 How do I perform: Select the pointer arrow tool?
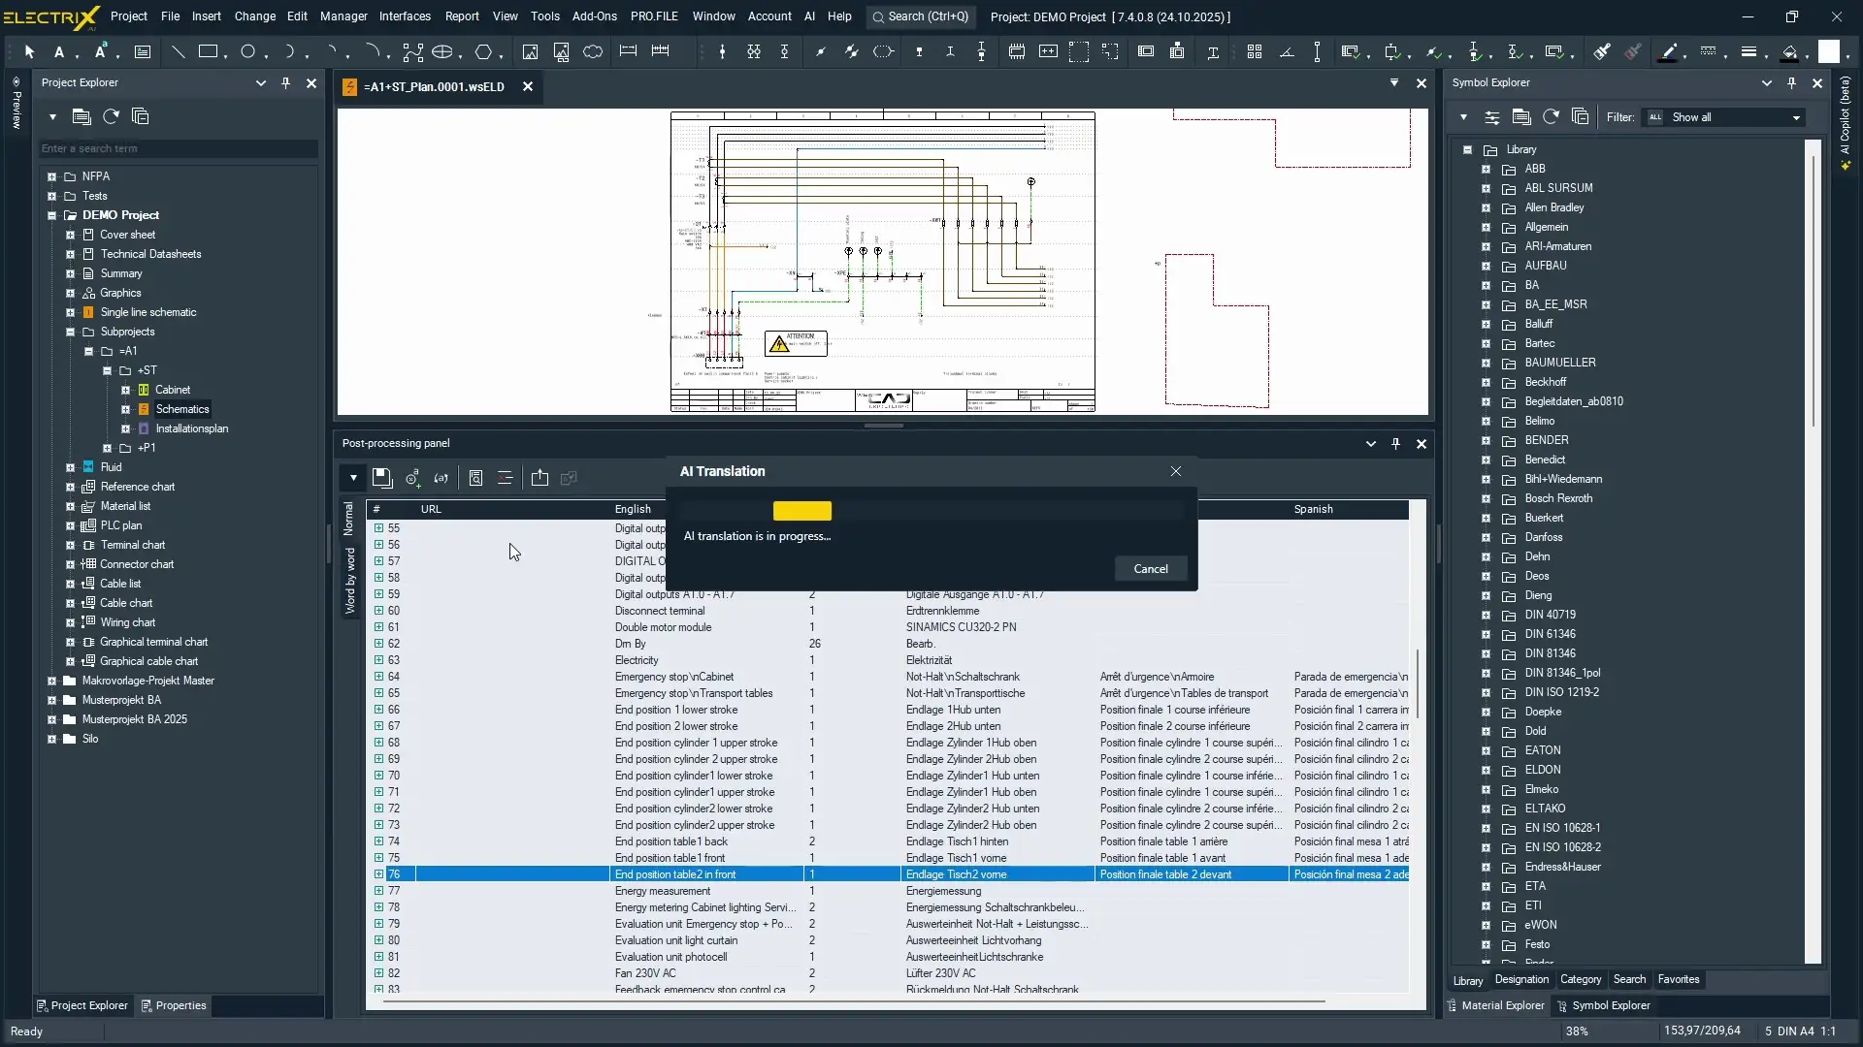(x=29, y=52)
